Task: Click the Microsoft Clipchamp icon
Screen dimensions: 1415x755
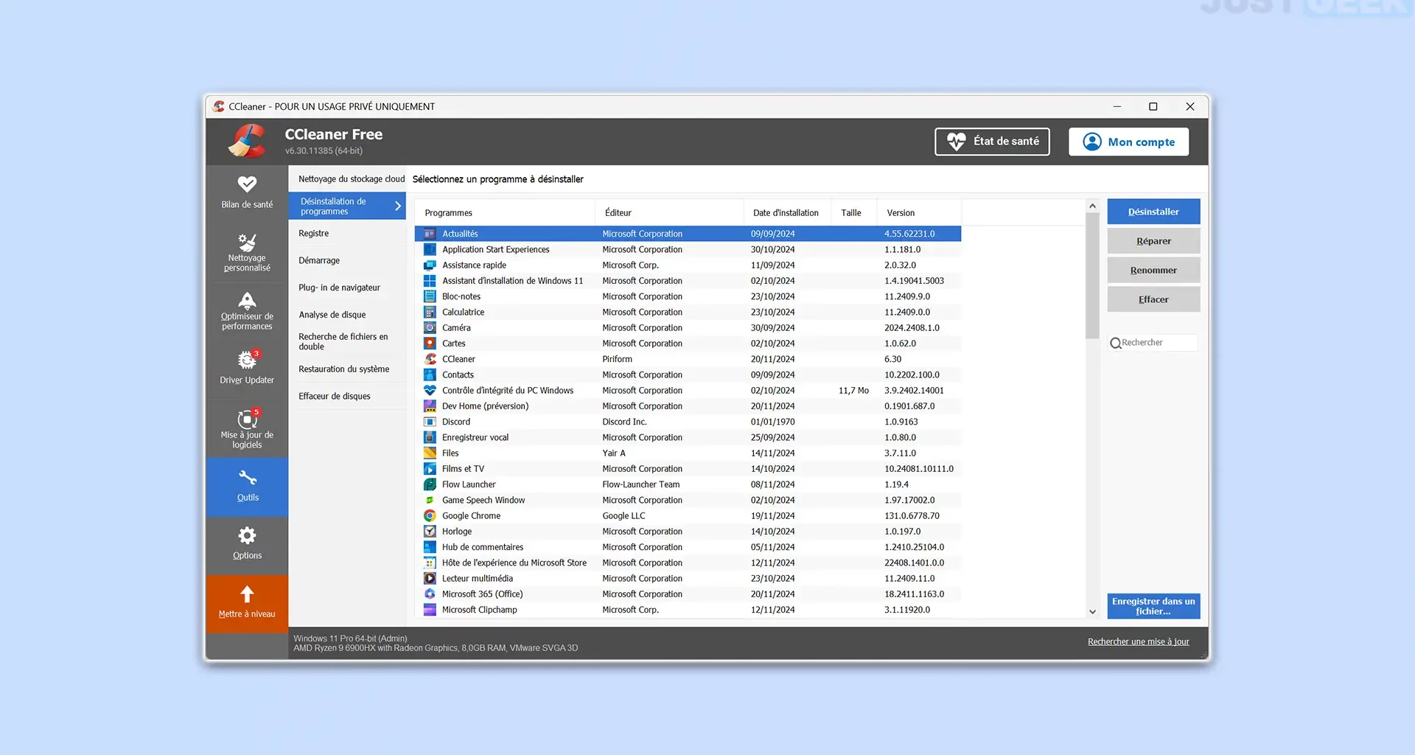Action: click(x=430, y=610)
